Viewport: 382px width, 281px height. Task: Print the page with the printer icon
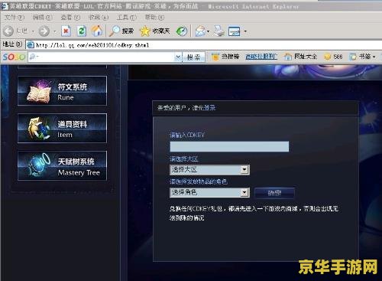[219, 31]
